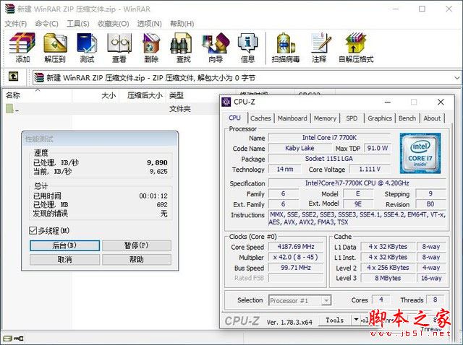The image size is (463, 345).
Task: Open the Tools (工具) menu in WinRAR
Action: [x=78, y=24]
